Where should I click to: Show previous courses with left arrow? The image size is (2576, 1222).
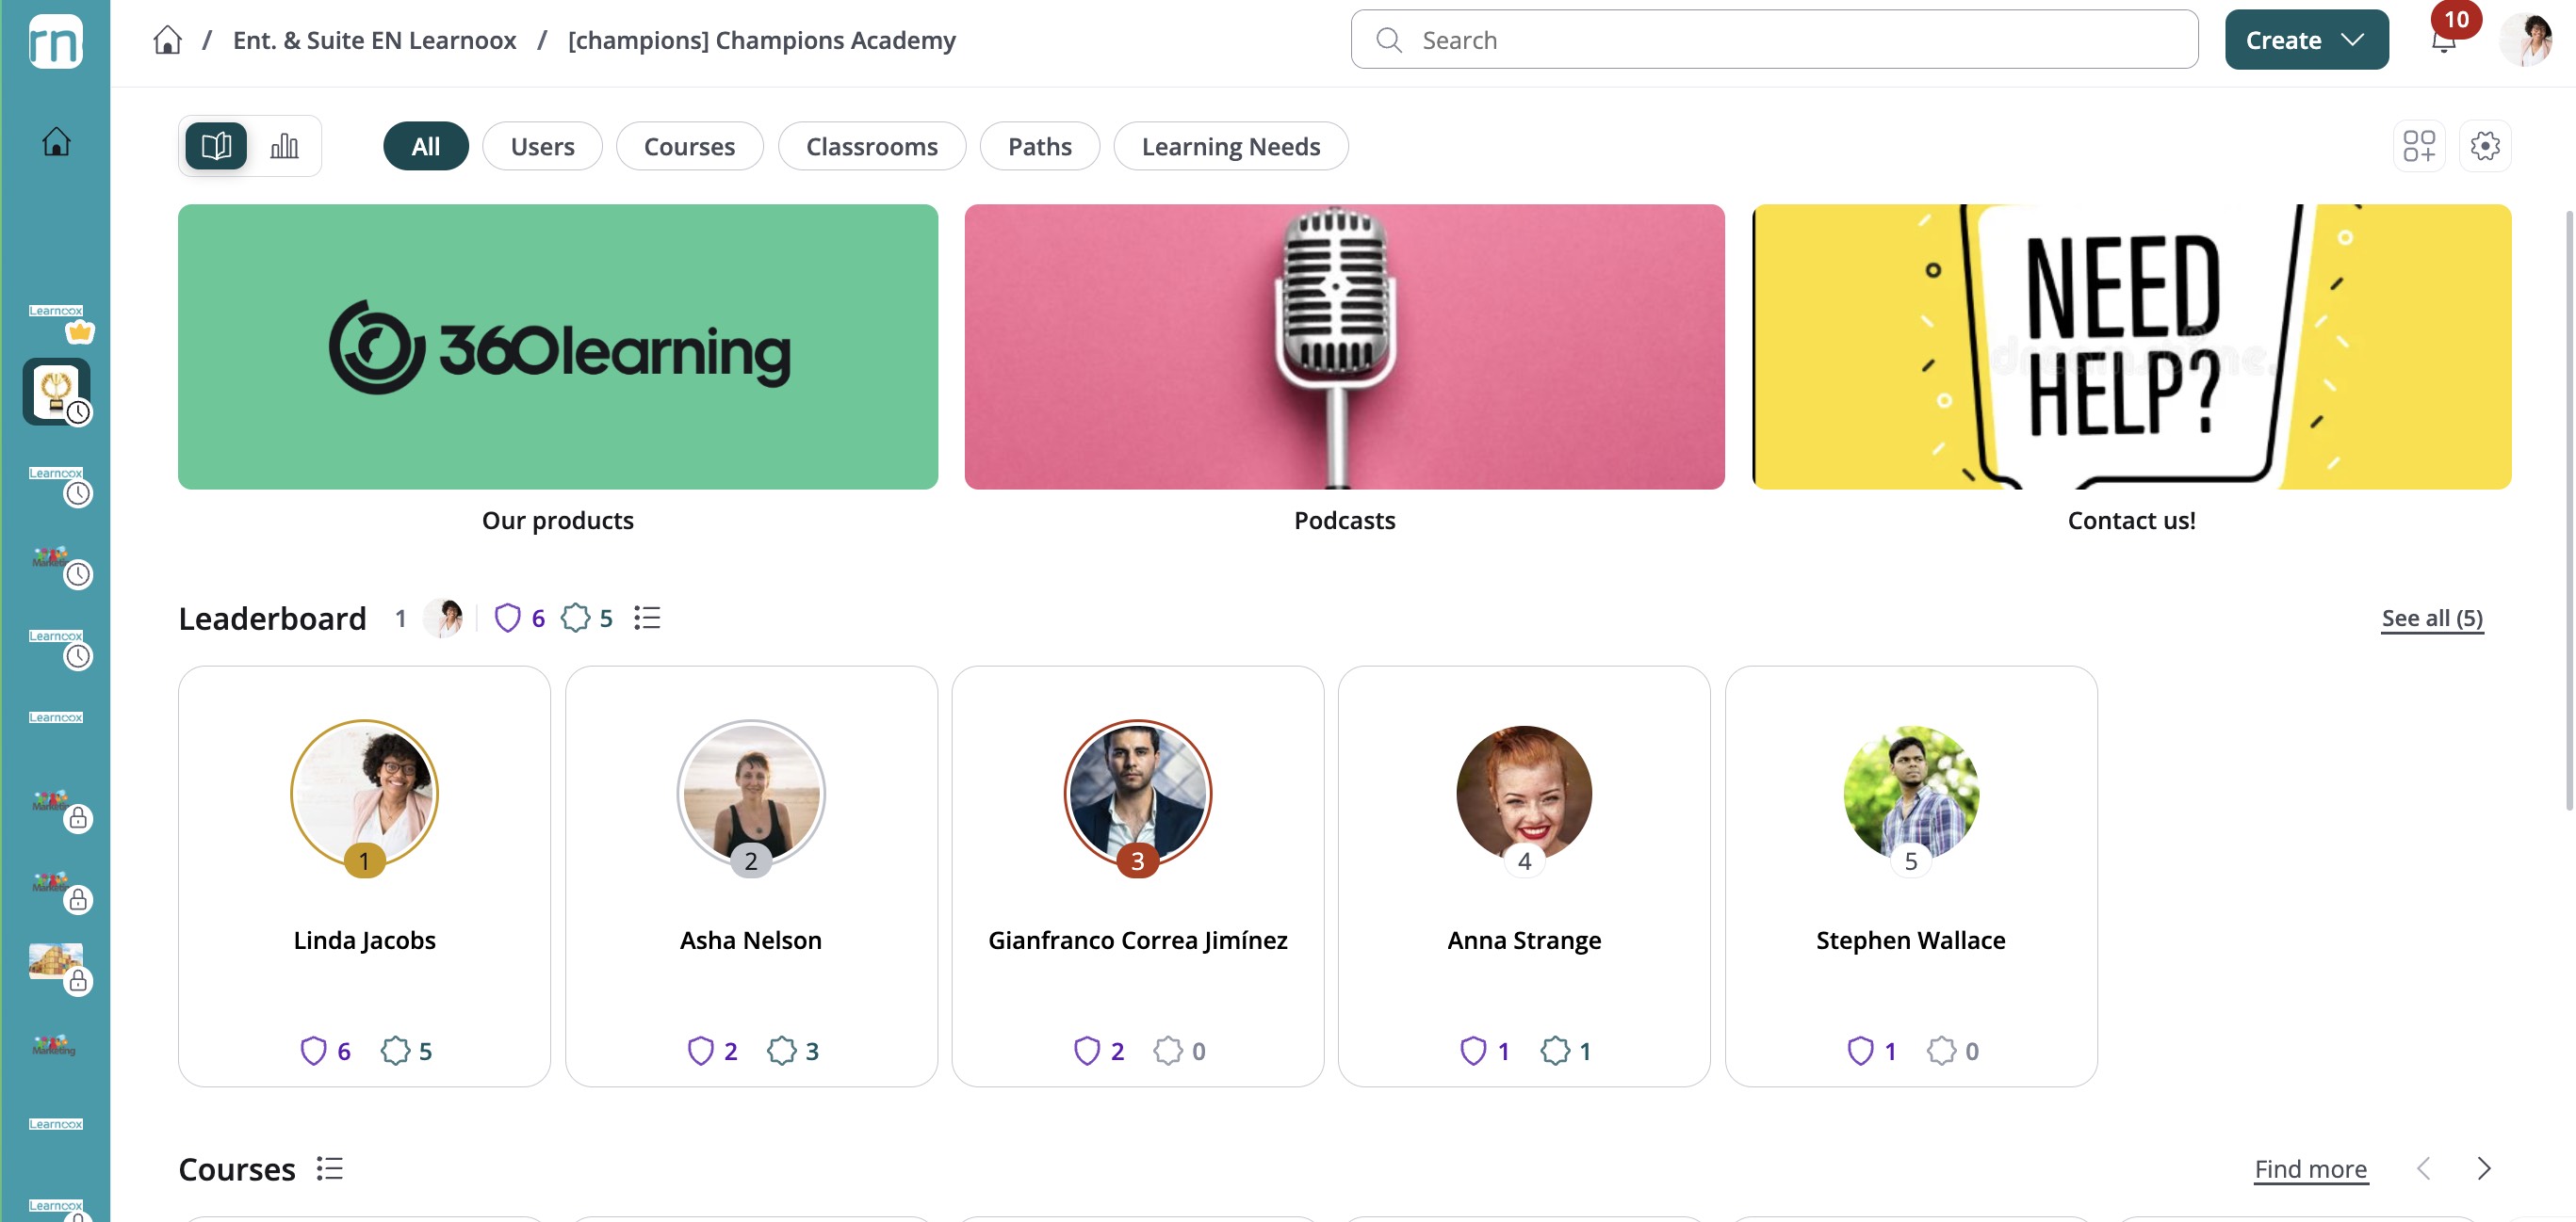pos(2423,1168)
